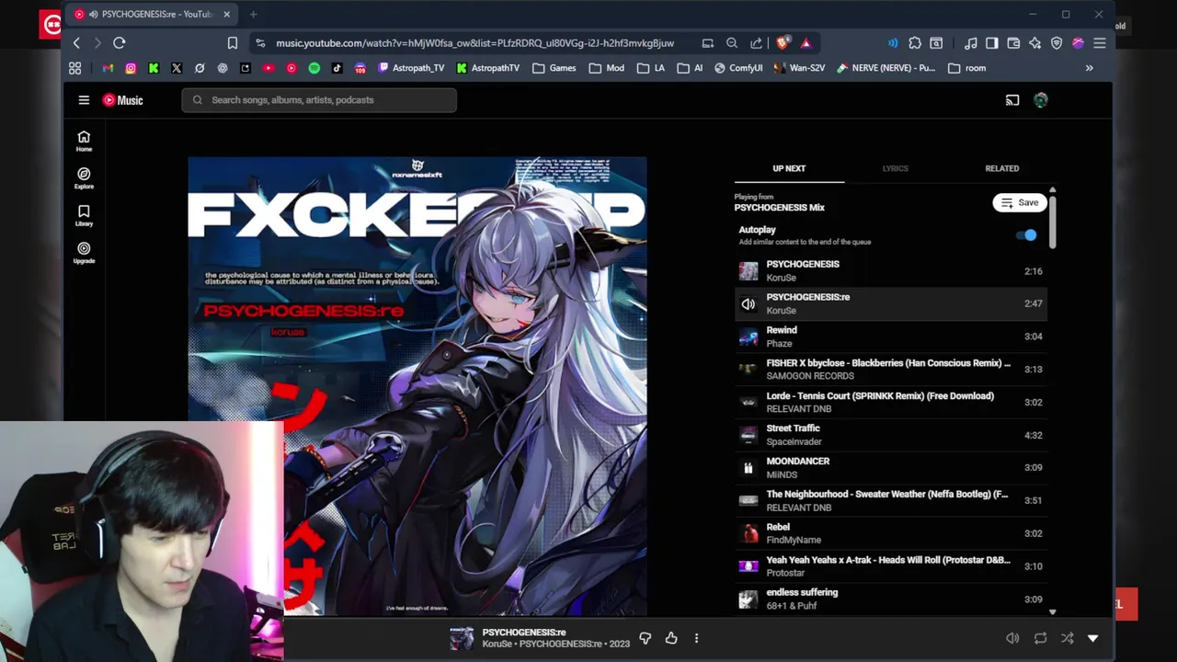Click the large PSYCHOGENESIS:re album artwork
This screenshot has width=1177, height=662.
(x=417, y=386)
